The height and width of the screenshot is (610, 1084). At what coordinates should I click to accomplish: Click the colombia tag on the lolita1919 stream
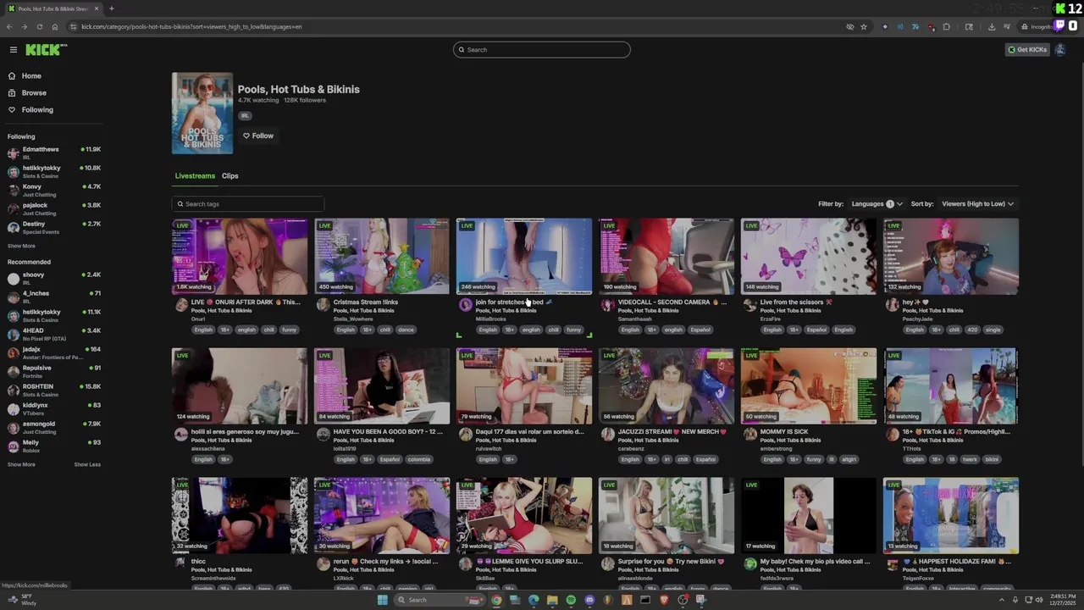pyautogui.click(x=418, y=459)
